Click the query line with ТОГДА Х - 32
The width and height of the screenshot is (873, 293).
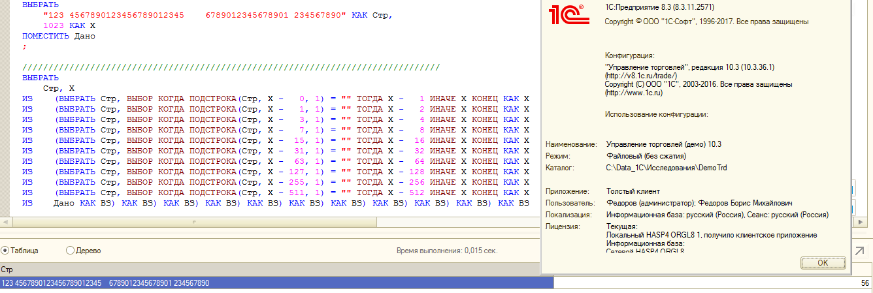coord(275,151)
